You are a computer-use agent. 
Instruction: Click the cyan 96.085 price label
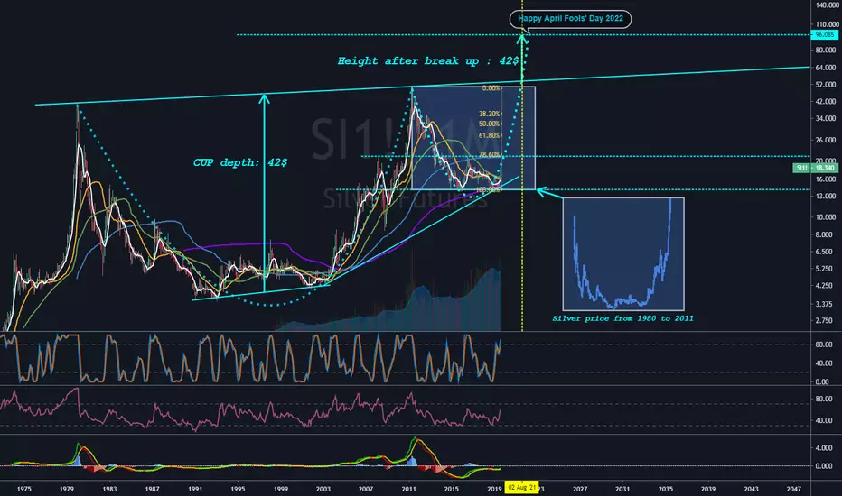pyautogui.click(x=824, y=35)
